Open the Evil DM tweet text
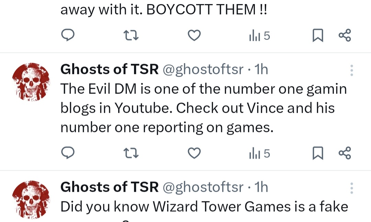 [x=204, y=108]
